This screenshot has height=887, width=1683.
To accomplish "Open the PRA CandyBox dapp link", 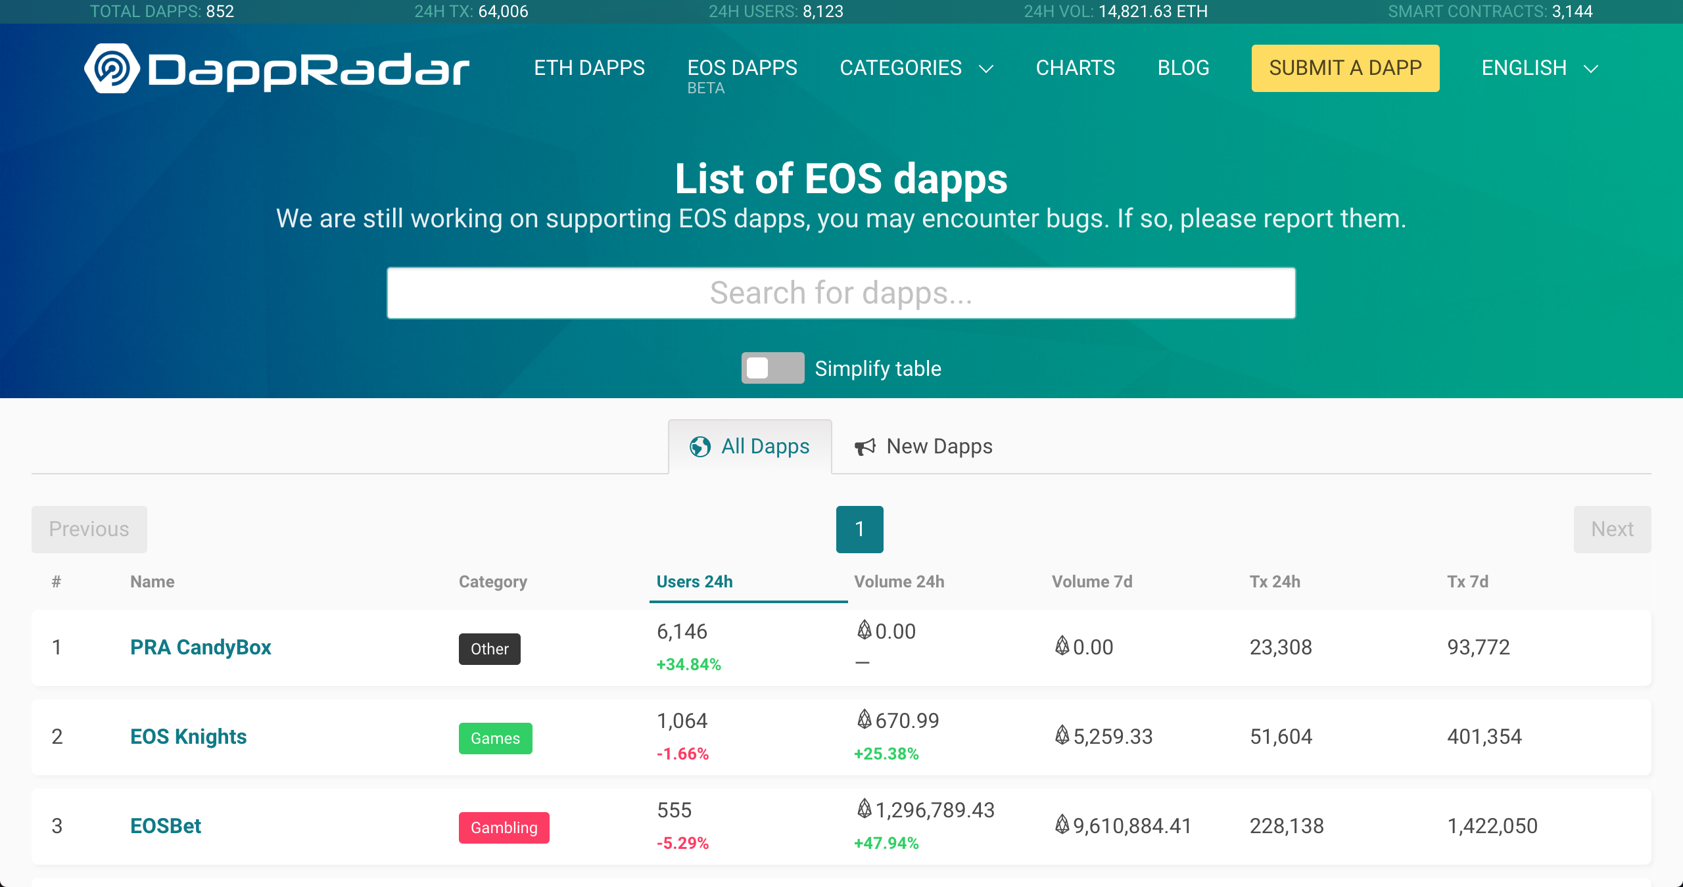I will point(201,647).
